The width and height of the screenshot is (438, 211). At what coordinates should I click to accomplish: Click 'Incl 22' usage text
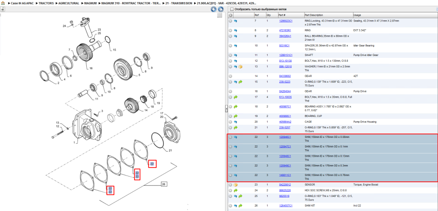coord(357,206)
